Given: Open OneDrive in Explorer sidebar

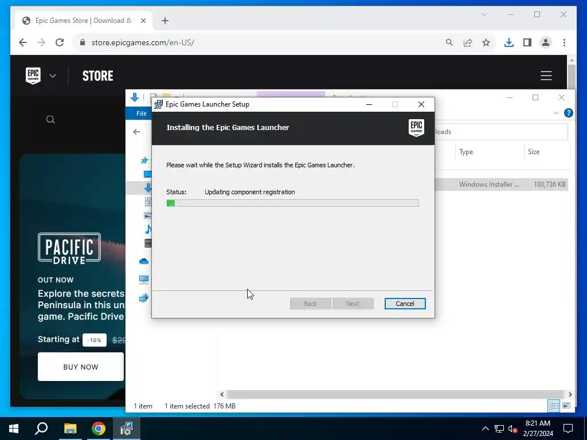Looking at the screenshot, I should tap(144, 261).
